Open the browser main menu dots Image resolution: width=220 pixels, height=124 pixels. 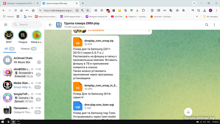216,10
